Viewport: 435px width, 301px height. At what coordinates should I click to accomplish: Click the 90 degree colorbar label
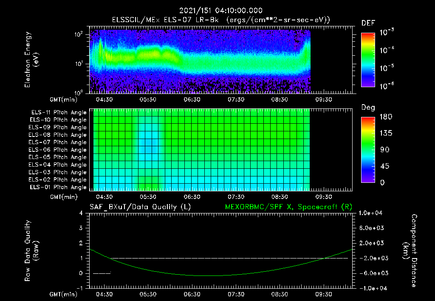pos(385,150)
